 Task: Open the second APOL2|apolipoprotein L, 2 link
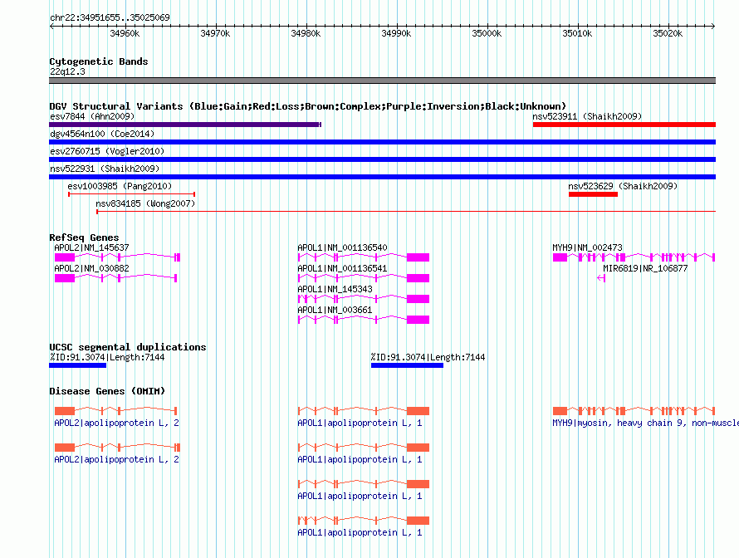116,459
